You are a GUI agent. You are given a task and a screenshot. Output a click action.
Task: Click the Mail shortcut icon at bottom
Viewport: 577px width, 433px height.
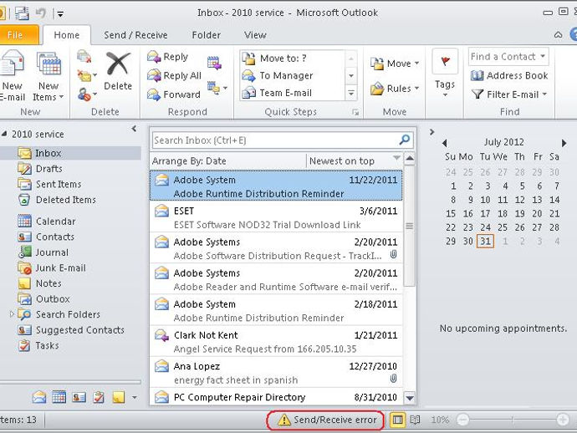pos(39,397)
